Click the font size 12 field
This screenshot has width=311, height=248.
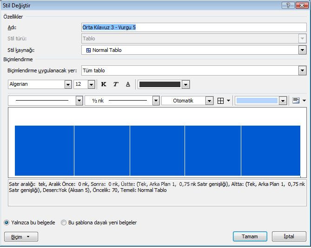tap(81, 84)
